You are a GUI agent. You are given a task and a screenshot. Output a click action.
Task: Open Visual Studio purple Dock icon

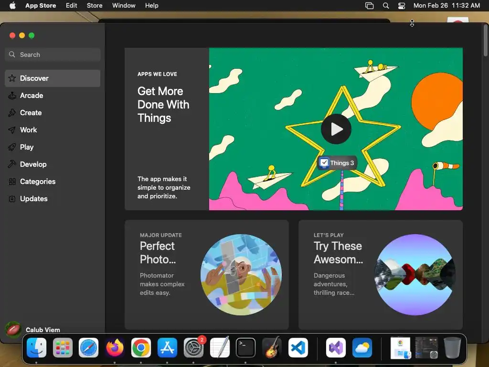click(336, 348)
